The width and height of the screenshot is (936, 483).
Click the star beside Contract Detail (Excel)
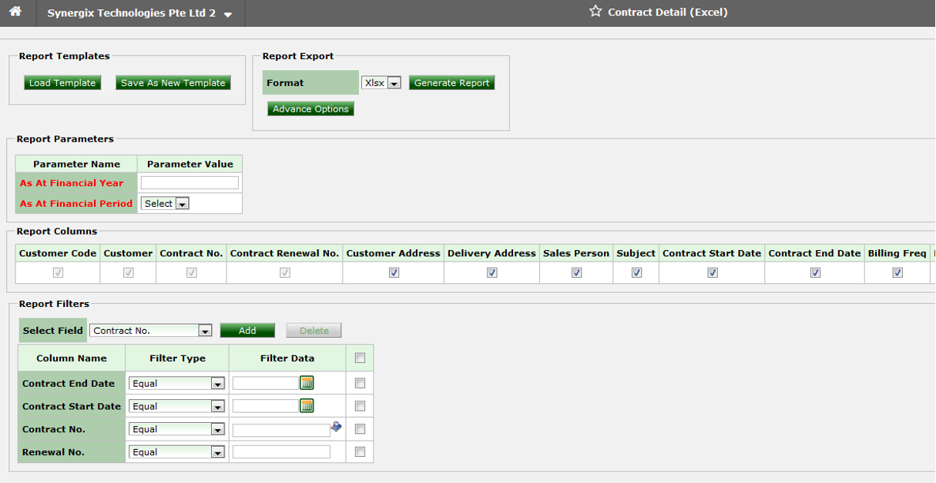tap(596, 12)
